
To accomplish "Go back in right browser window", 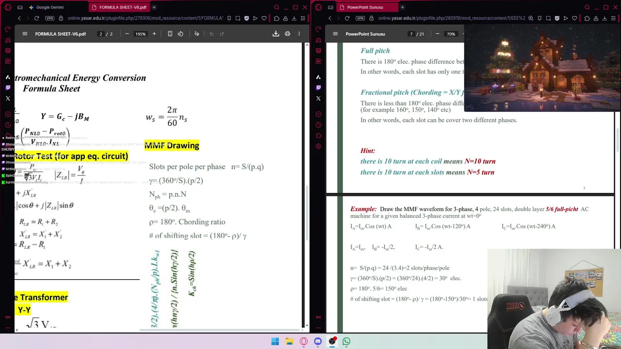I will 329,18.
